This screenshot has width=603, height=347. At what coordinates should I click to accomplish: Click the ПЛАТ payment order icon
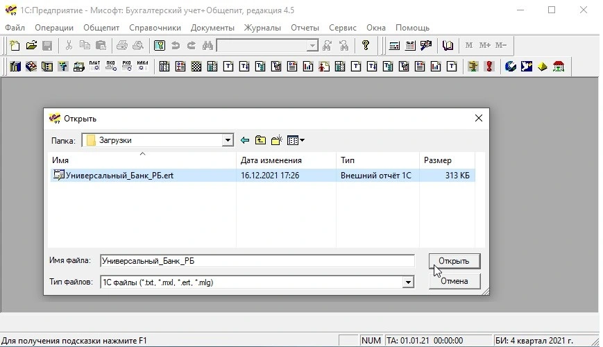pyautogui.click(x=95, y=67)
